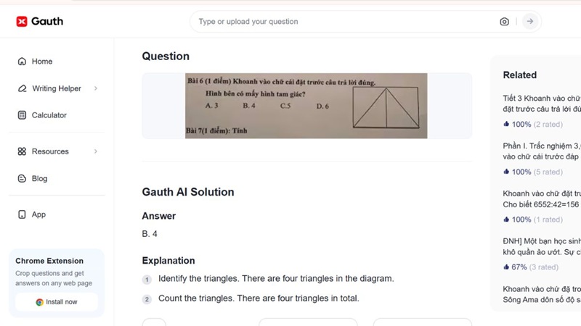581x326 pixels.
Task: Expand the Writing Helper chevron
Action: 96,88
